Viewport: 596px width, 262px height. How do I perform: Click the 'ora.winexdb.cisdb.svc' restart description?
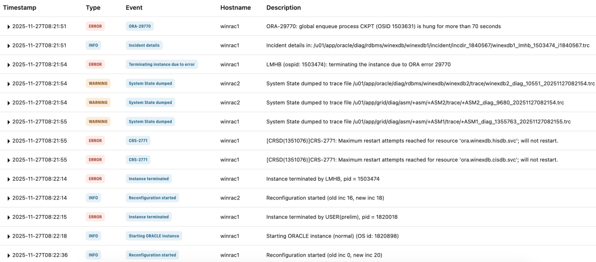pyautogui.click(x=412, y=160)
